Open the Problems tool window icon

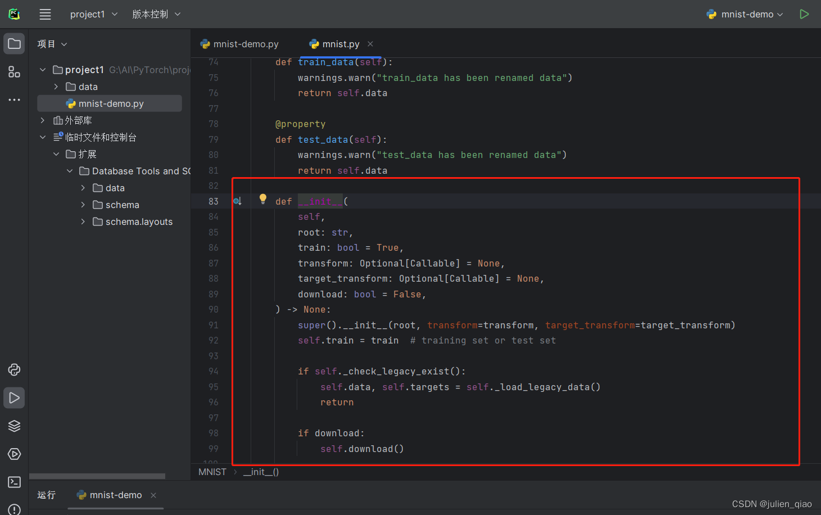pos(14,509)
